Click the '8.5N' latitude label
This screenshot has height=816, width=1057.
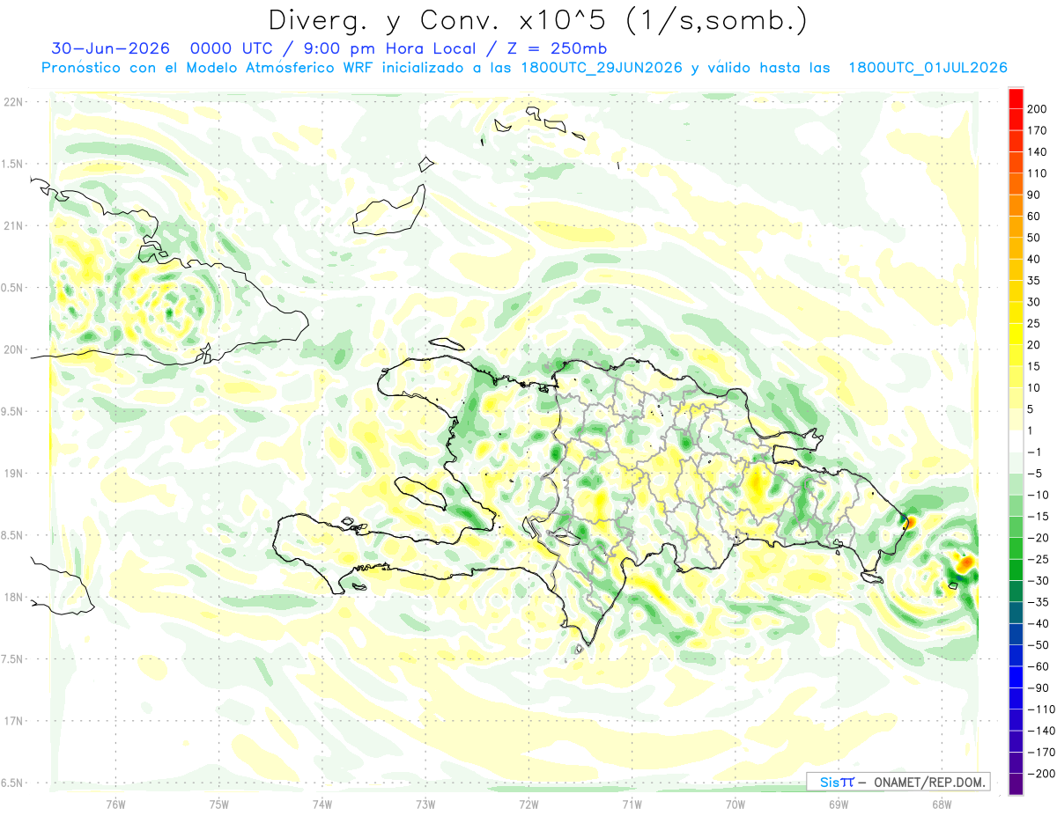12,535
